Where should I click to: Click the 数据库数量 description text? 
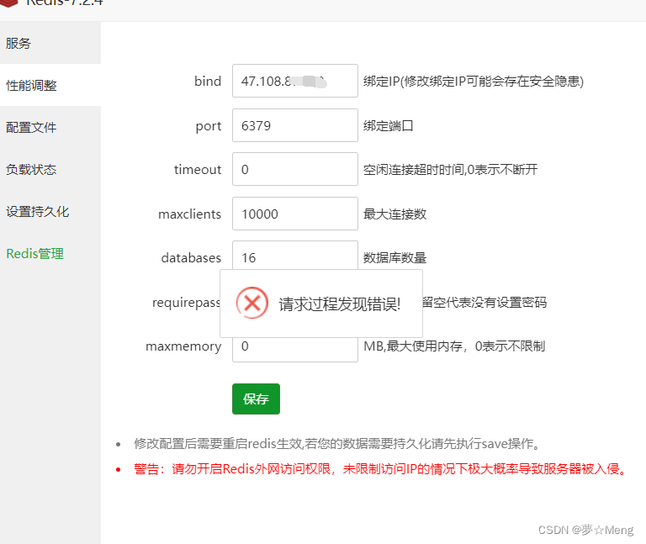click(394, 258)
